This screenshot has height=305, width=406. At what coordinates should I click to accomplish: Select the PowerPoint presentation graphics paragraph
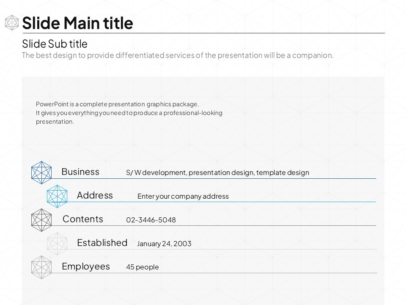click(x=129, y=113)
